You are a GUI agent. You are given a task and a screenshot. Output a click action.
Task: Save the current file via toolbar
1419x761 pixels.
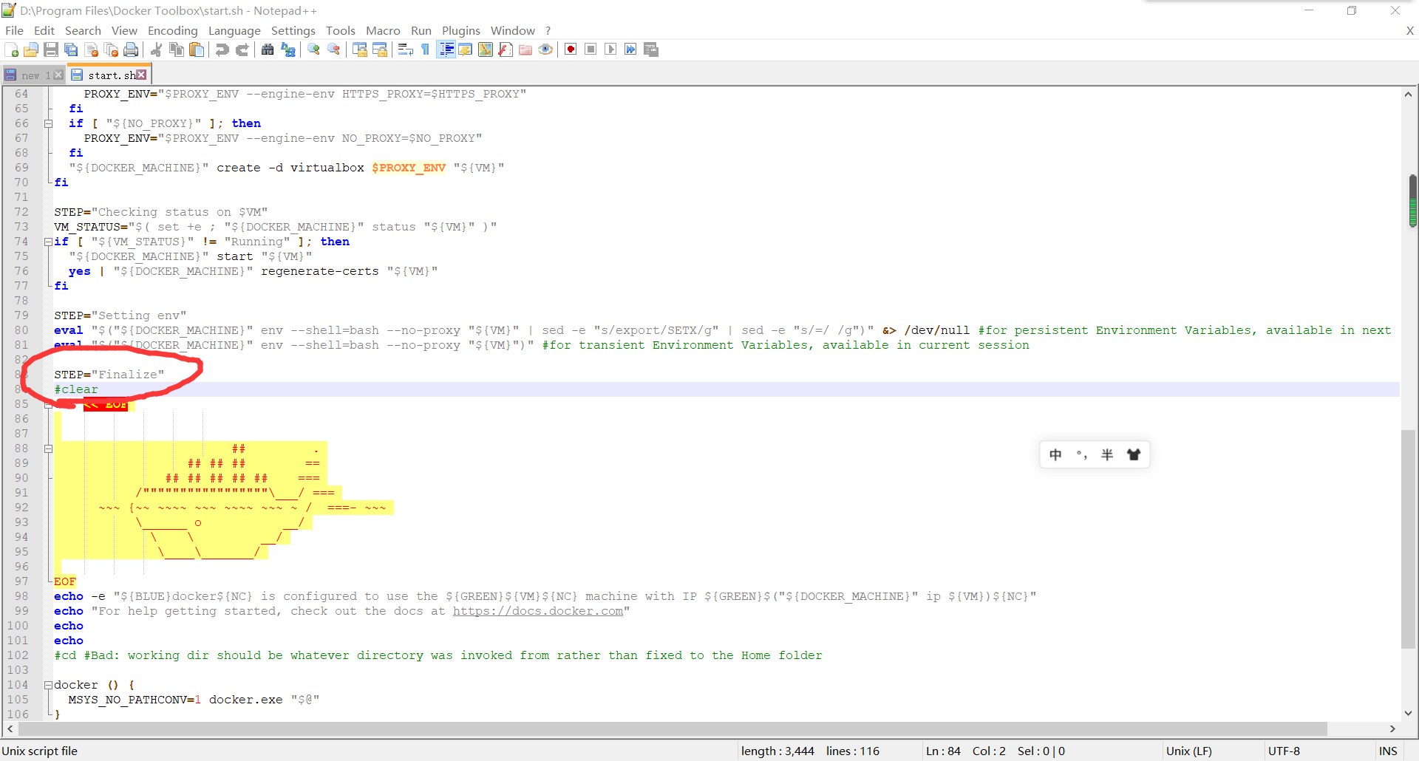pos(51,50)
